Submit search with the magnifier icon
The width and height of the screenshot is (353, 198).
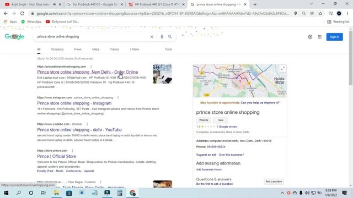click(170, 37)
